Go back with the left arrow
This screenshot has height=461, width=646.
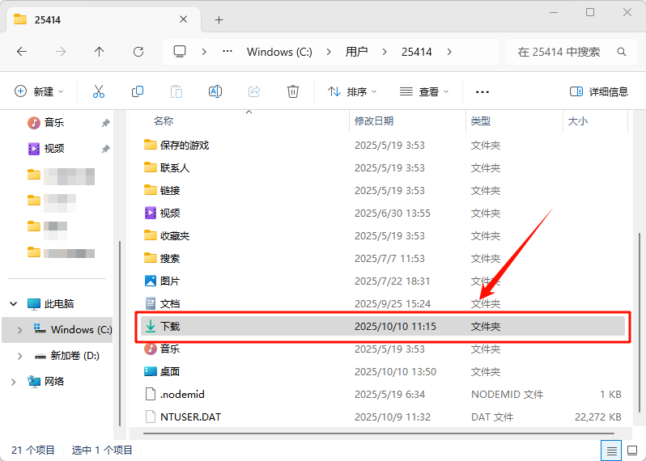tap(22, 52)
